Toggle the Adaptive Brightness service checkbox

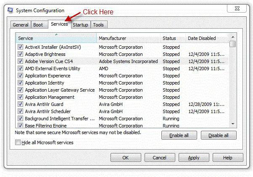click(x=20, y=54)
